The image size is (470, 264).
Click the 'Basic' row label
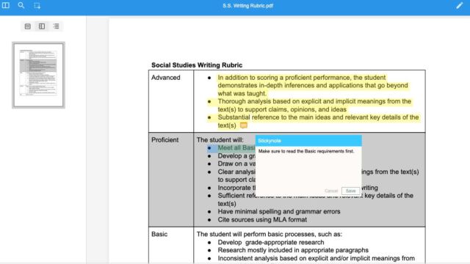(x=159, y=234)
